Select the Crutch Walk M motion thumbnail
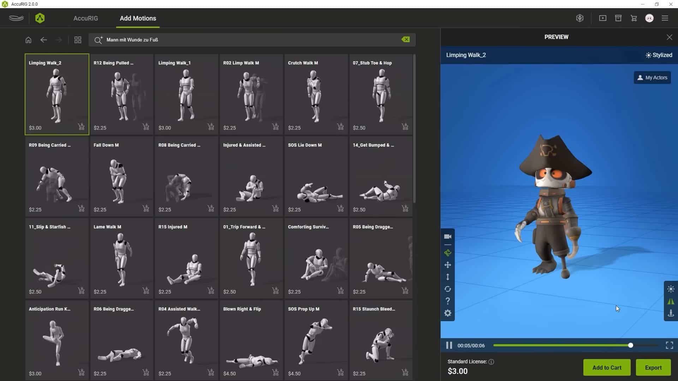 pos(316,95)
